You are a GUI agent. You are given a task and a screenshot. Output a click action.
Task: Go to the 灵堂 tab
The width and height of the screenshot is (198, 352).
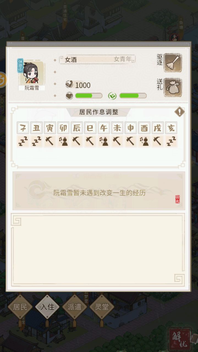(102, 307)
